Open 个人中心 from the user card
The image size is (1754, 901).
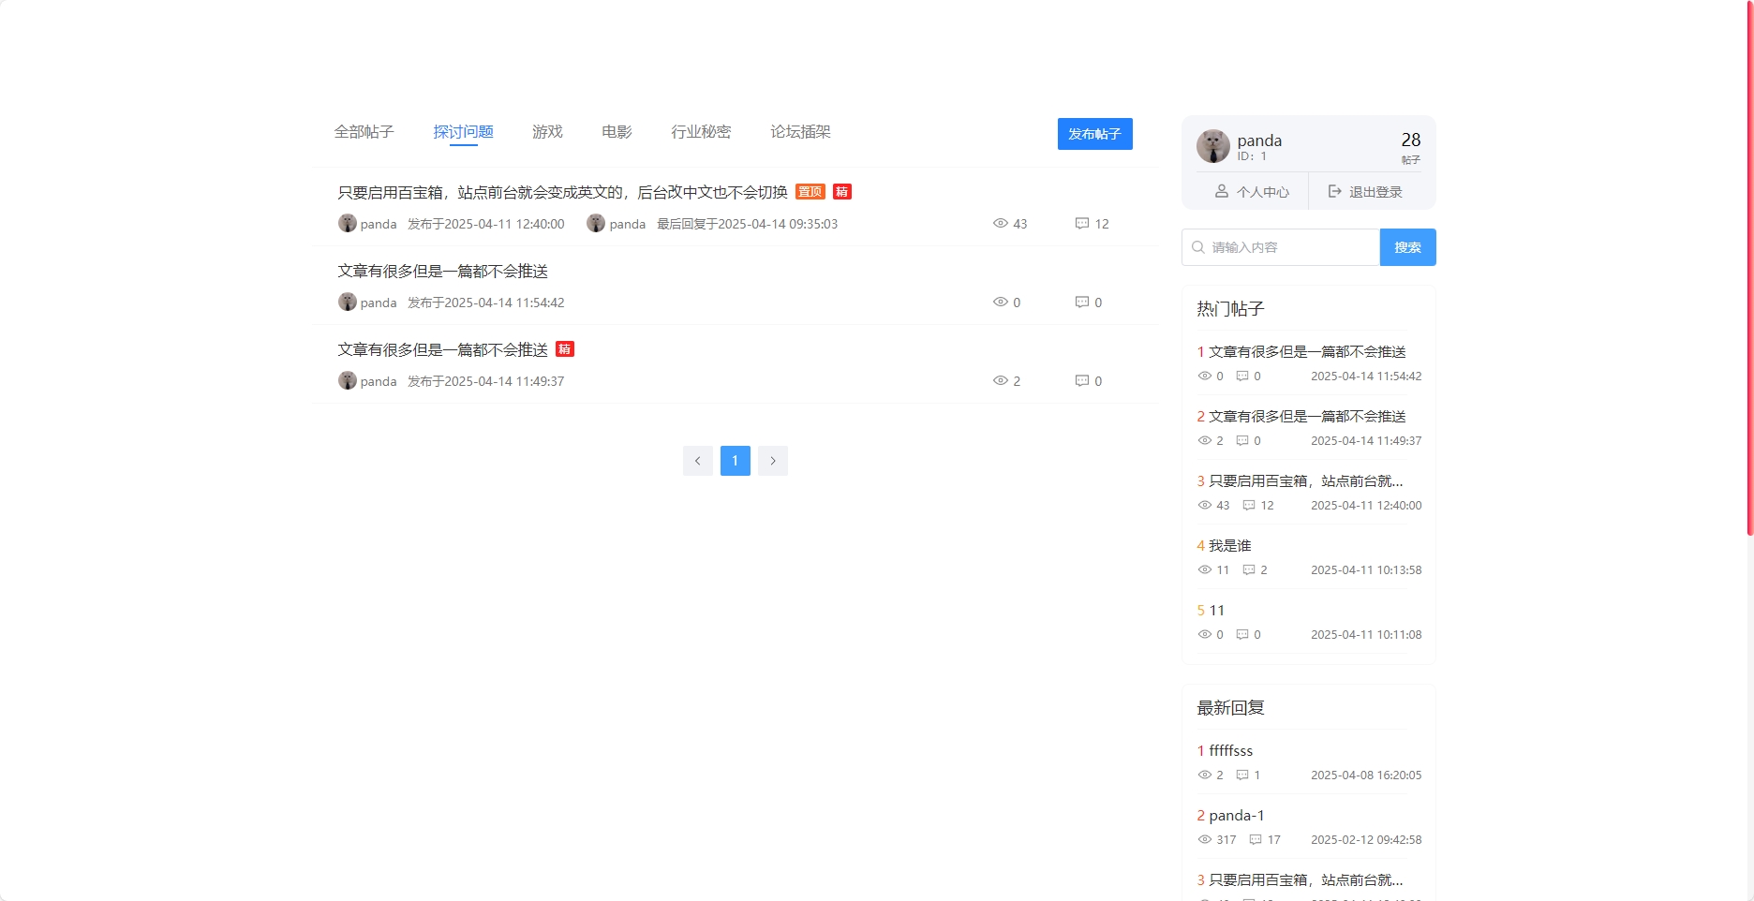[x=1252, y=192]
